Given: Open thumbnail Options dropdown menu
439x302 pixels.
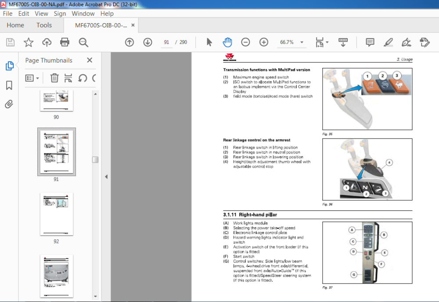Looking at the screenshot, I should click(32, 78).
